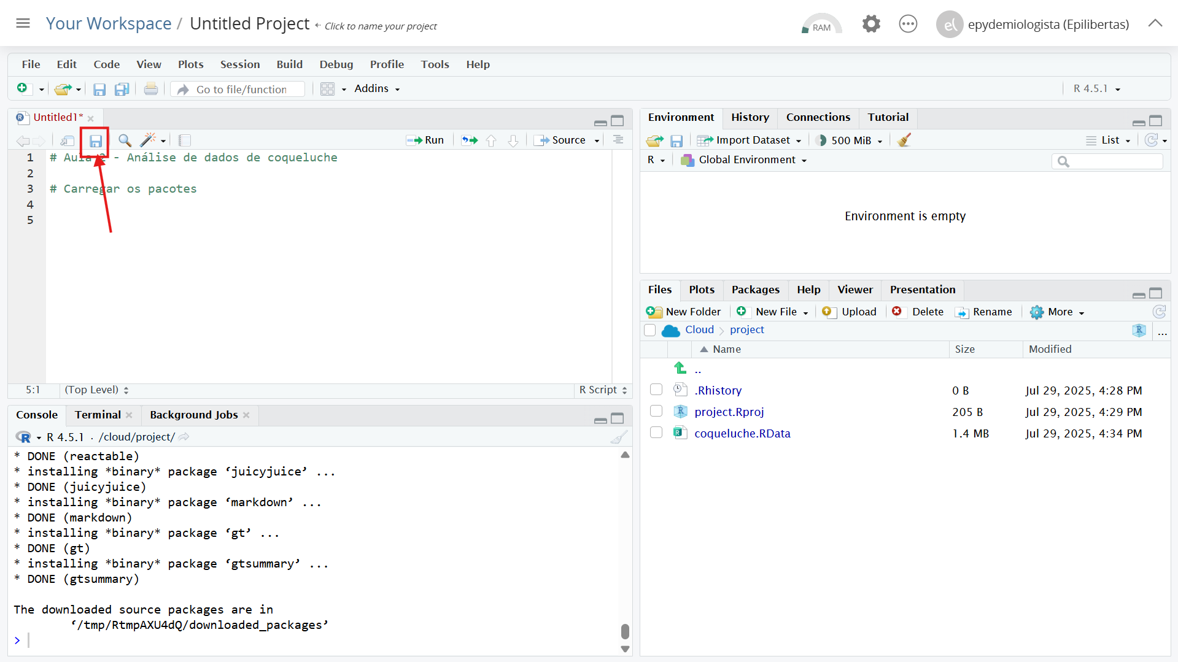Viewport: 1178px width, 662px height.
Task: Open the code tools magic wand
Action: pos(148,140)
